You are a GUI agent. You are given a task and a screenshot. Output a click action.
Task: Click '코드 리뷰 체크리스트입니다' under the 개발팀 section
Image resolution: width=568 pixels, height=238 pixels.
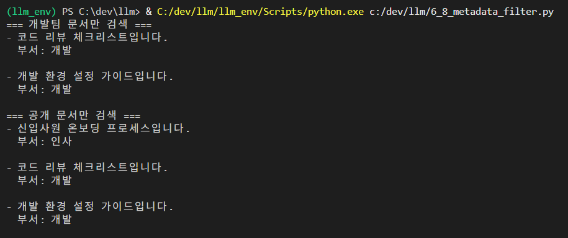[x=90, y=38]
